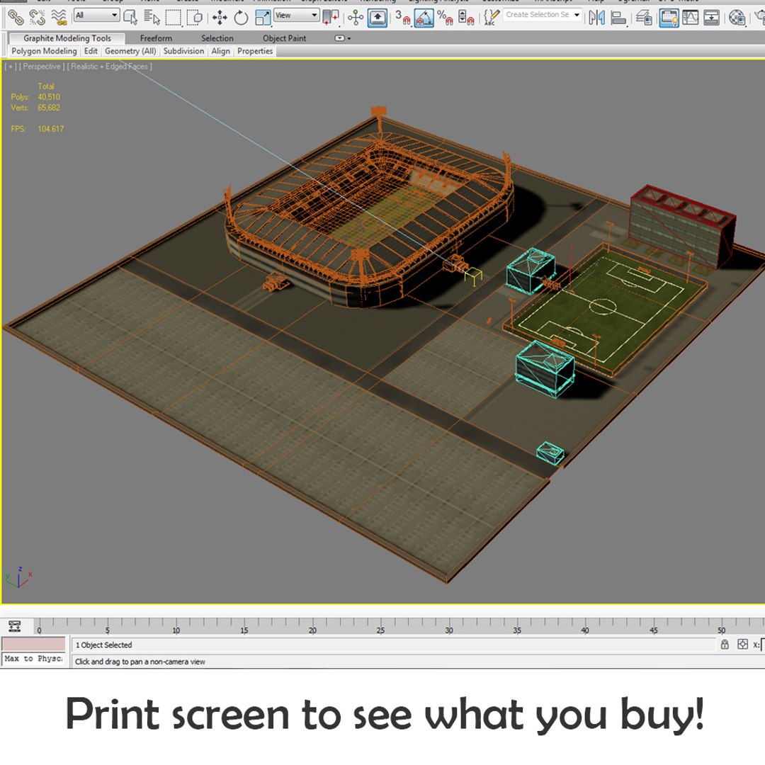Activate the Select and Rotate tool
This screenshot has height=765, width=765.
click(241, 18)
